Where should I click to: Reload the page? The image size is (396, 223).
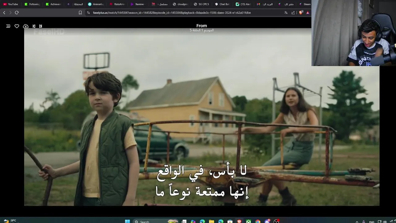pos(17,13)
